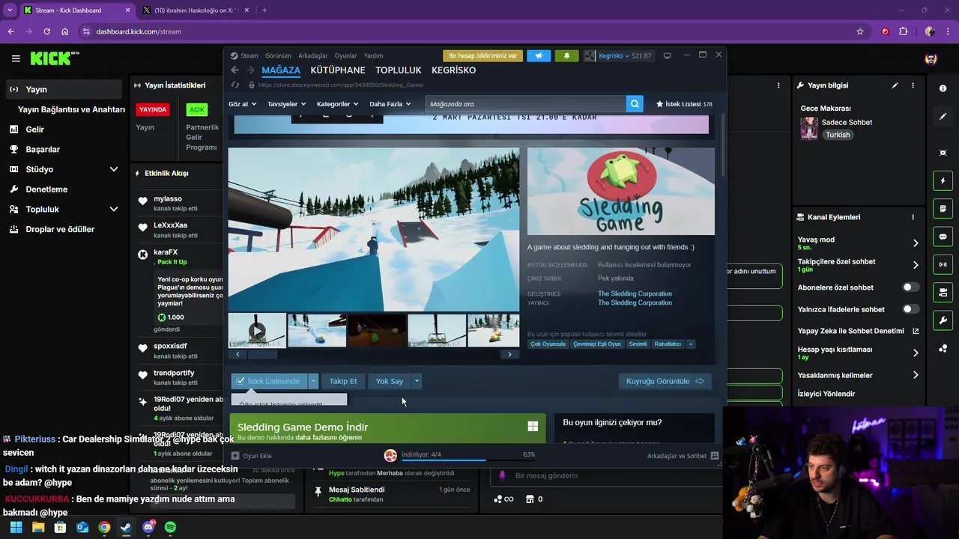Expand the Kategoriler dropdown
959x539 pixels.
[338, 104]
